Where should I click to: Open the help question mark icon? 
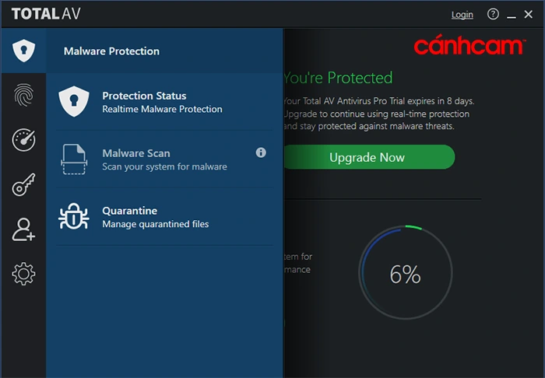pos(493,14)
